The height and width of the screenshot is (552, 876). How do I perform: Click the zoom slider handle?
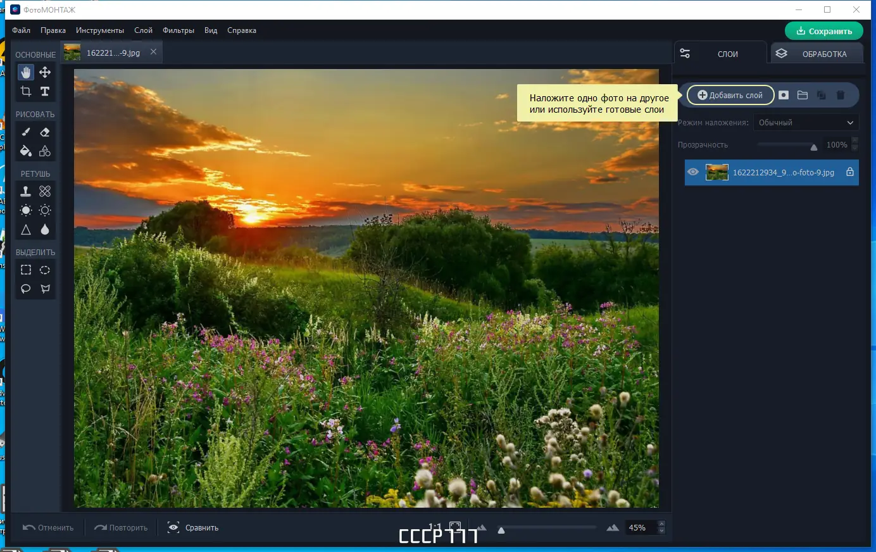501,530
